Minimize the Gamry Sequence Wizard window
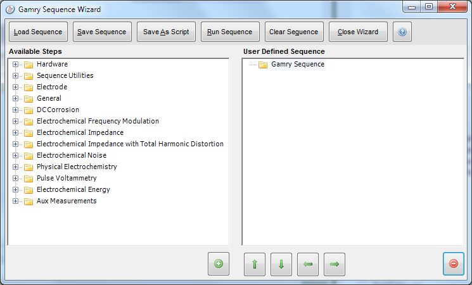Screen dimensions: 472x285 (412, 7)
